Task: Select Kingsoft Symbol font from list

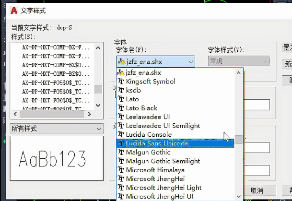Action: click(x=150, y=82)
